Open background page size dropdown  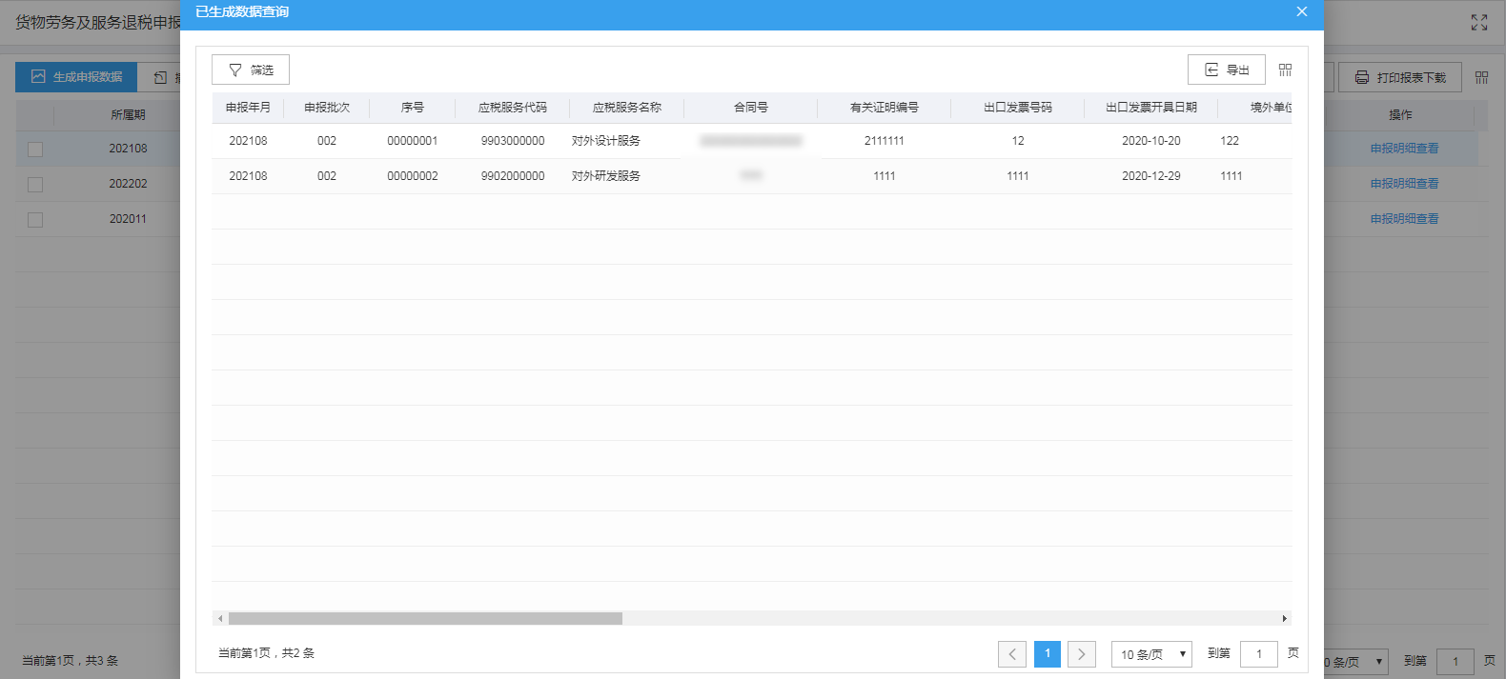1356,662
